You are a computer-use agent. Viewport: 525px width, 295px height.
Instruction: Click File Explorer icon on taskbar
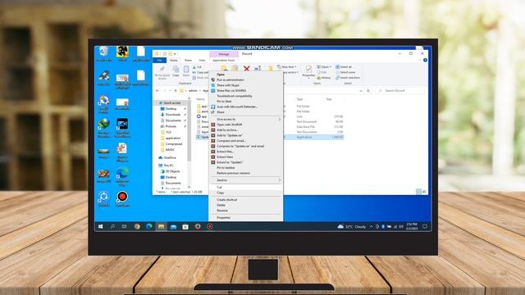[x=161, y=226]
